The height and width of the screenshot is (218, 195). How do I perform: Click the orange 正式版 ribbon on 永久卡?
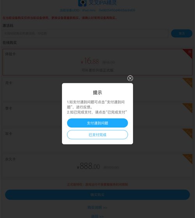188,158
